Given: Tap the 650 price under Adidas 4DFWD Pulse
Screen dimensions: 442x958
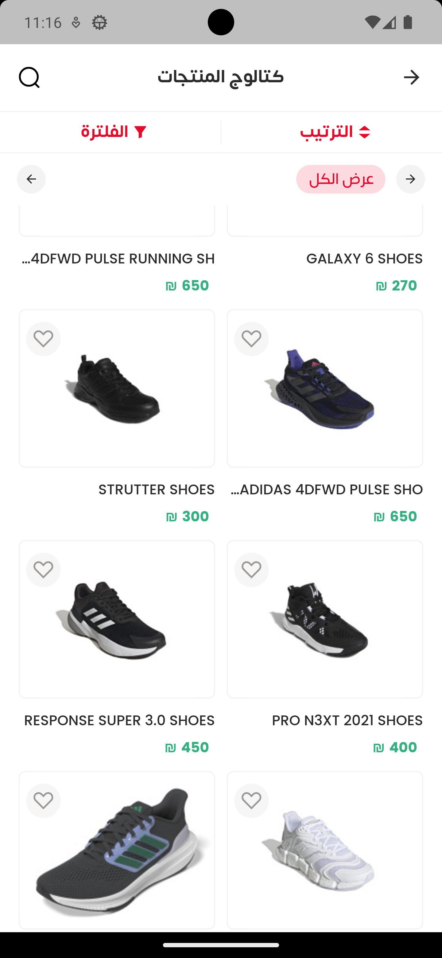Looking at the screenshot, I should click(395, 516).
